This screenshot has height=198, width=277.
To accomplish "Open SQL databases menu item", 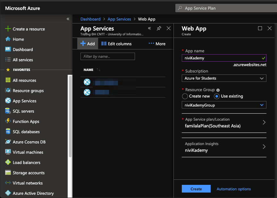I will pyautogui.click(x=26, y=132).
